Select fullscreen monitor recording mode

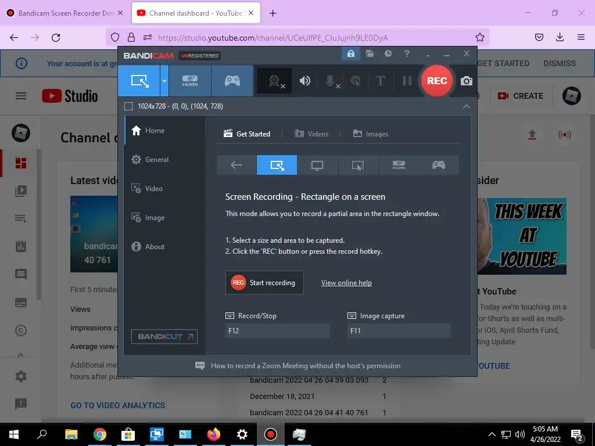317,165
